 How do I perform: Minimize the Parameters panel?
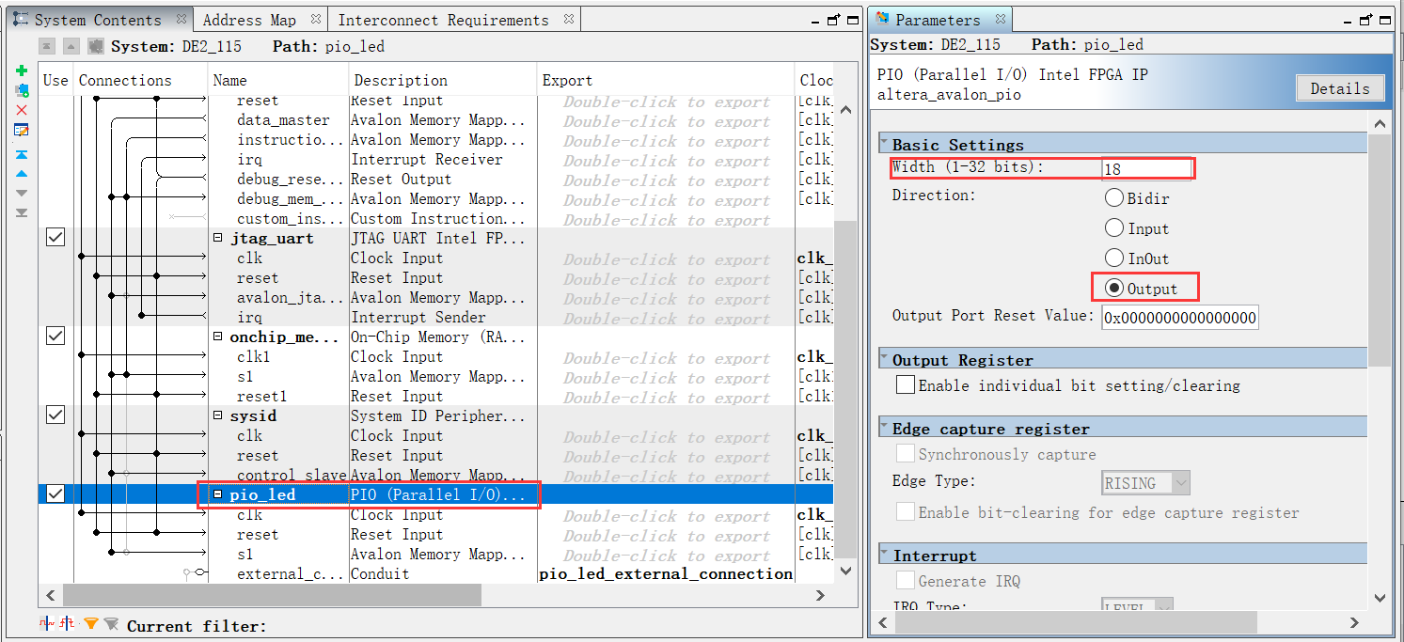(x=1349, y=21)
